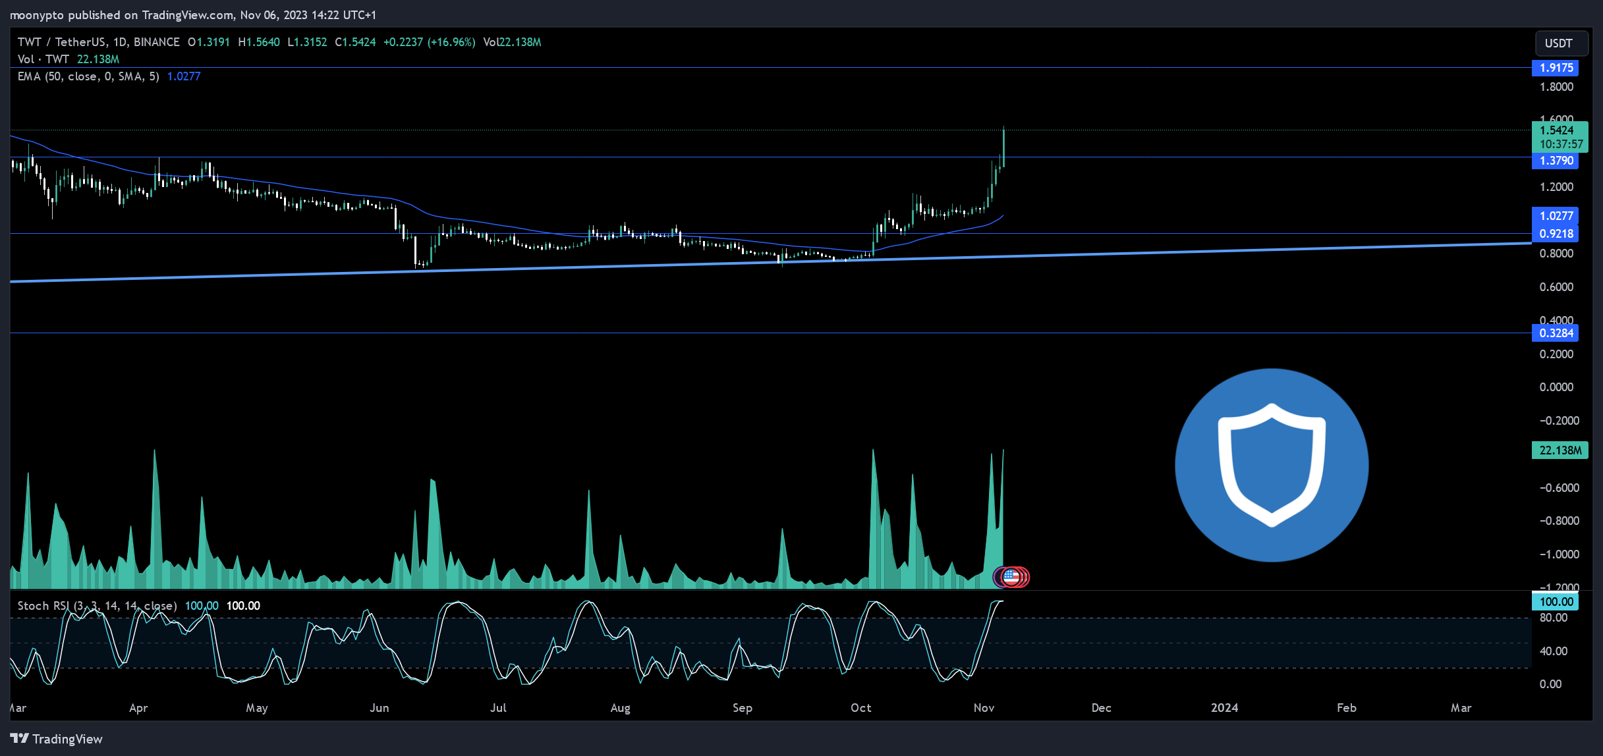
Task: Click the Vol22.138M value in the header
Action: tap(512, 42)
